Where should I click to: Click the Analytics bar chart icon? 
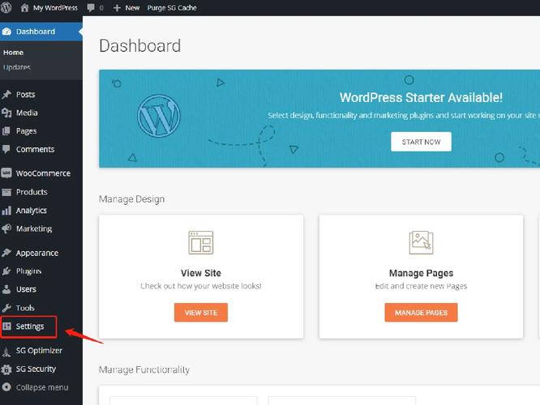[x=6, y=211]
